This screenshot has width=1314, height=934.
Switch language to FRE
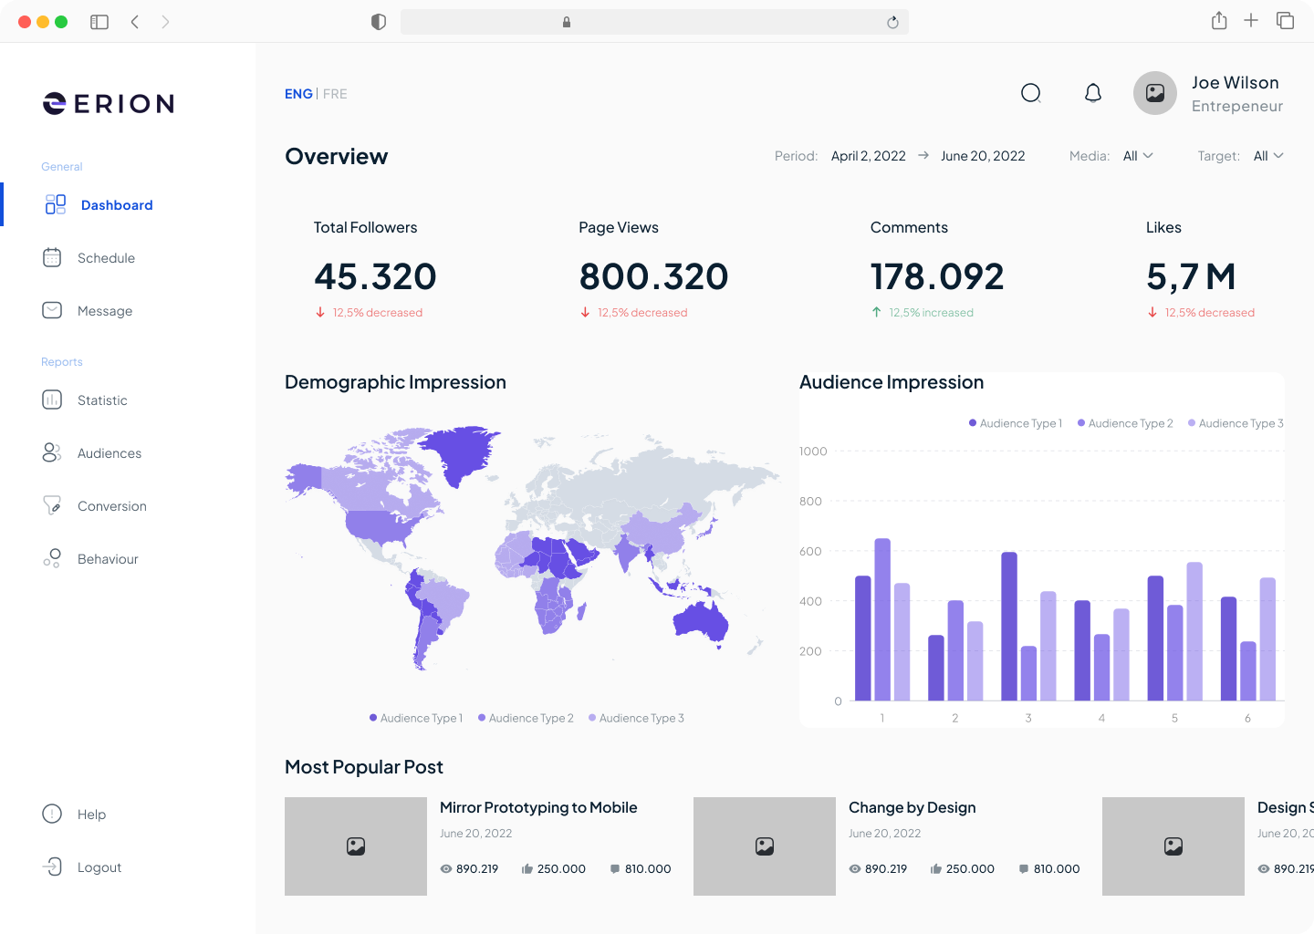(335, 94)
